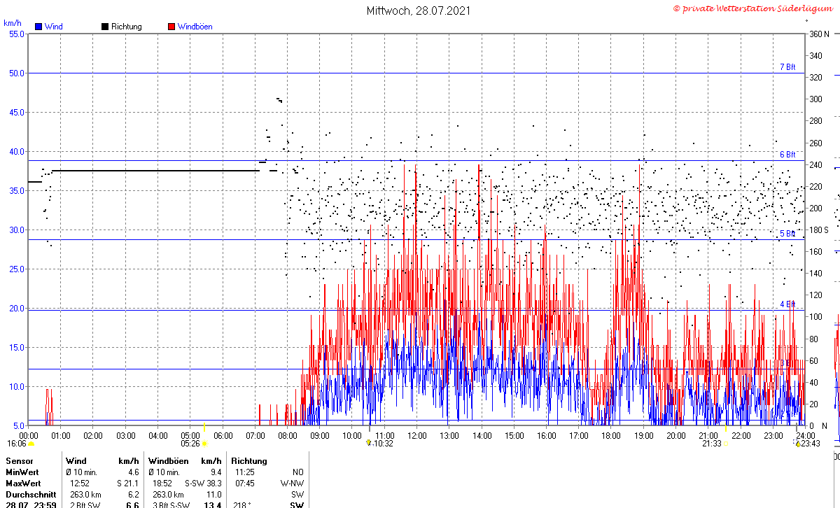Click the moonrise icon beside 23:43
The image size is (840, 508).
797,444
